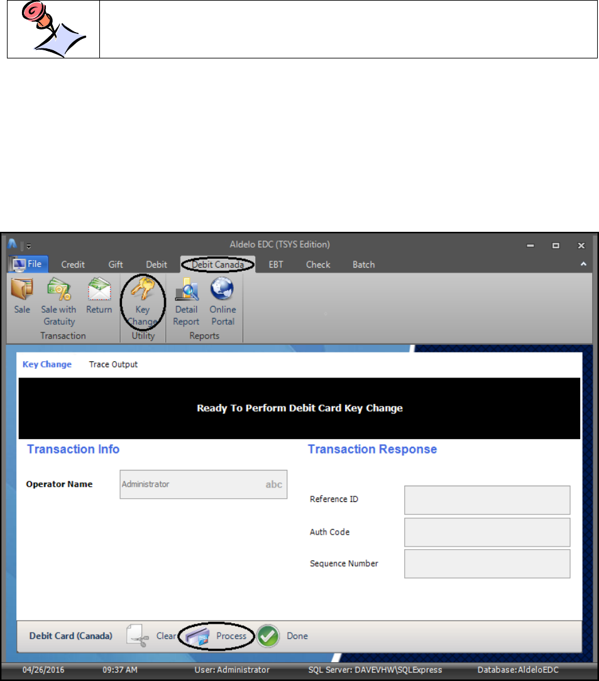This screenshot has height=681, width=599.
Task: Click the Process button
Action: tap(216, 636)
